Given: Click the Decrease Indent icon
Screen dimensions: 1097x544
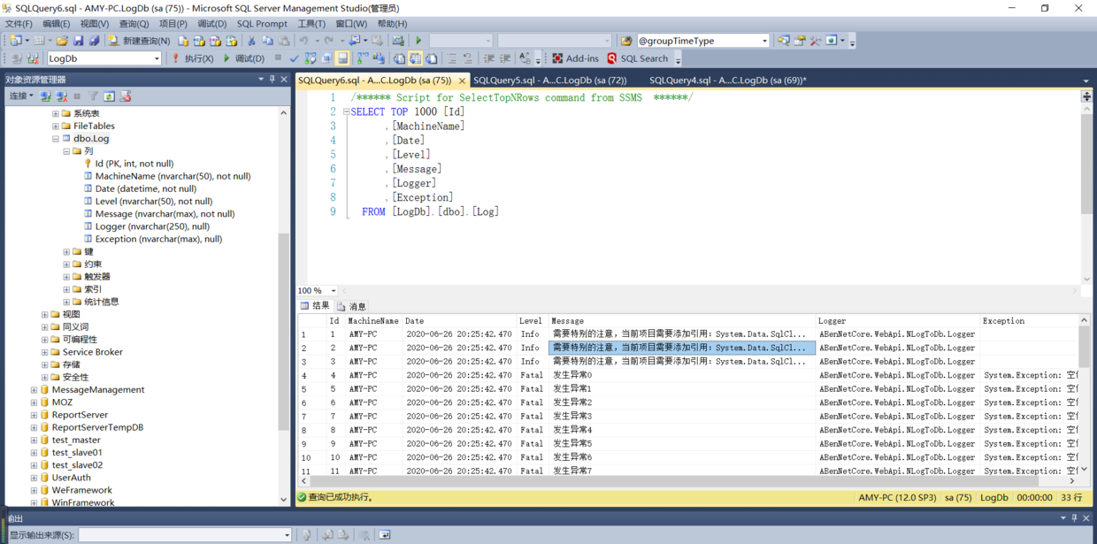Looking at the screenshot, I should pyautogui.click(x=488, y=58).
